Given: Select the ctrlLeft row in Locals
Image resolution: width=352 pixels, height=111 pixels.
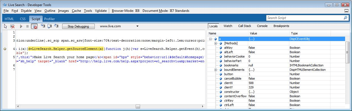Looking at the screenshot, I should point(276,105).
